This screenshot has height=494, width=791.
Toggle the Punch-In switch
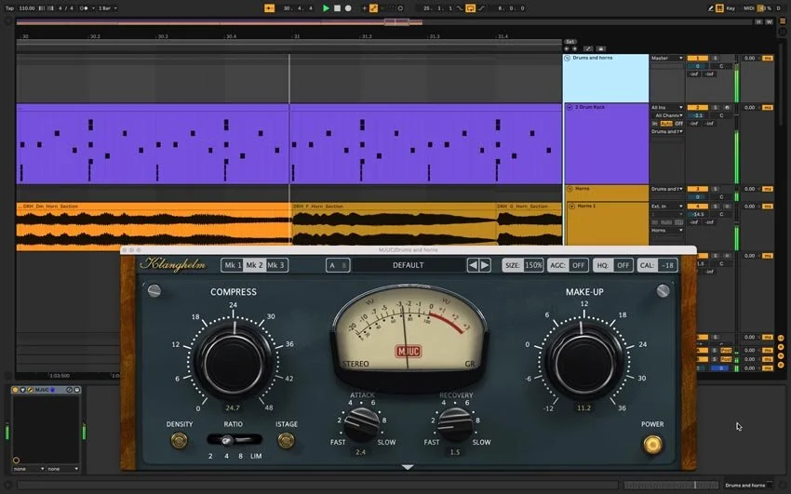click(459, 8)
